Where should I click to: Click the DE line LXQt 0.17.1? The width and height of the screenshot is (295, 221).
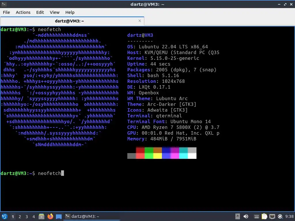[149, 87]
